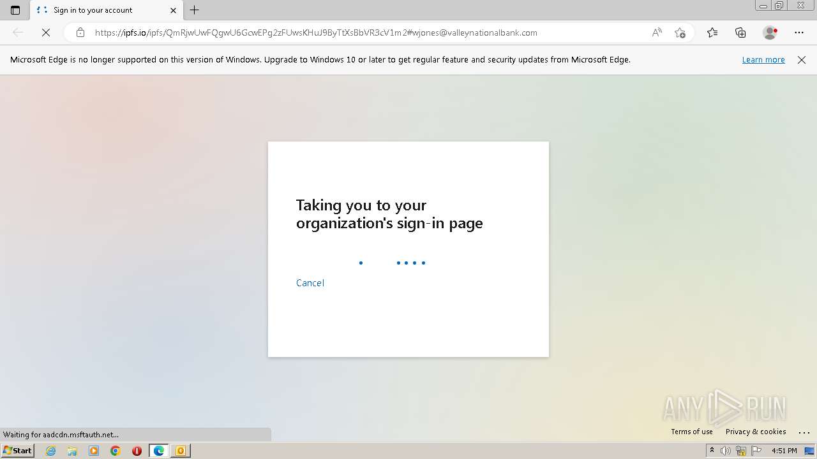Open the volume control tray icon
Viewport: 817px width, 459px height.
point(726,451)
